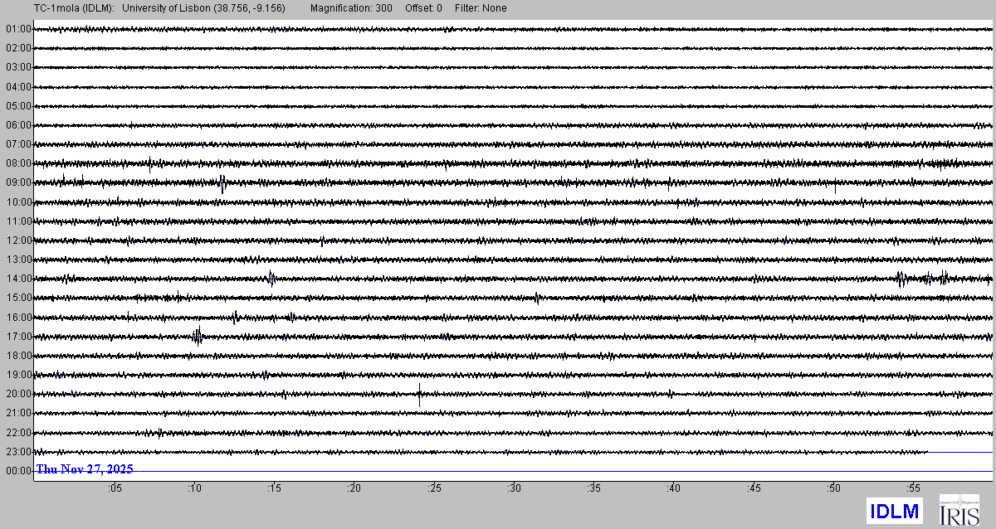996x529 pixels.
Task: Click the :45 minute axis label
Action: point(754,489)
